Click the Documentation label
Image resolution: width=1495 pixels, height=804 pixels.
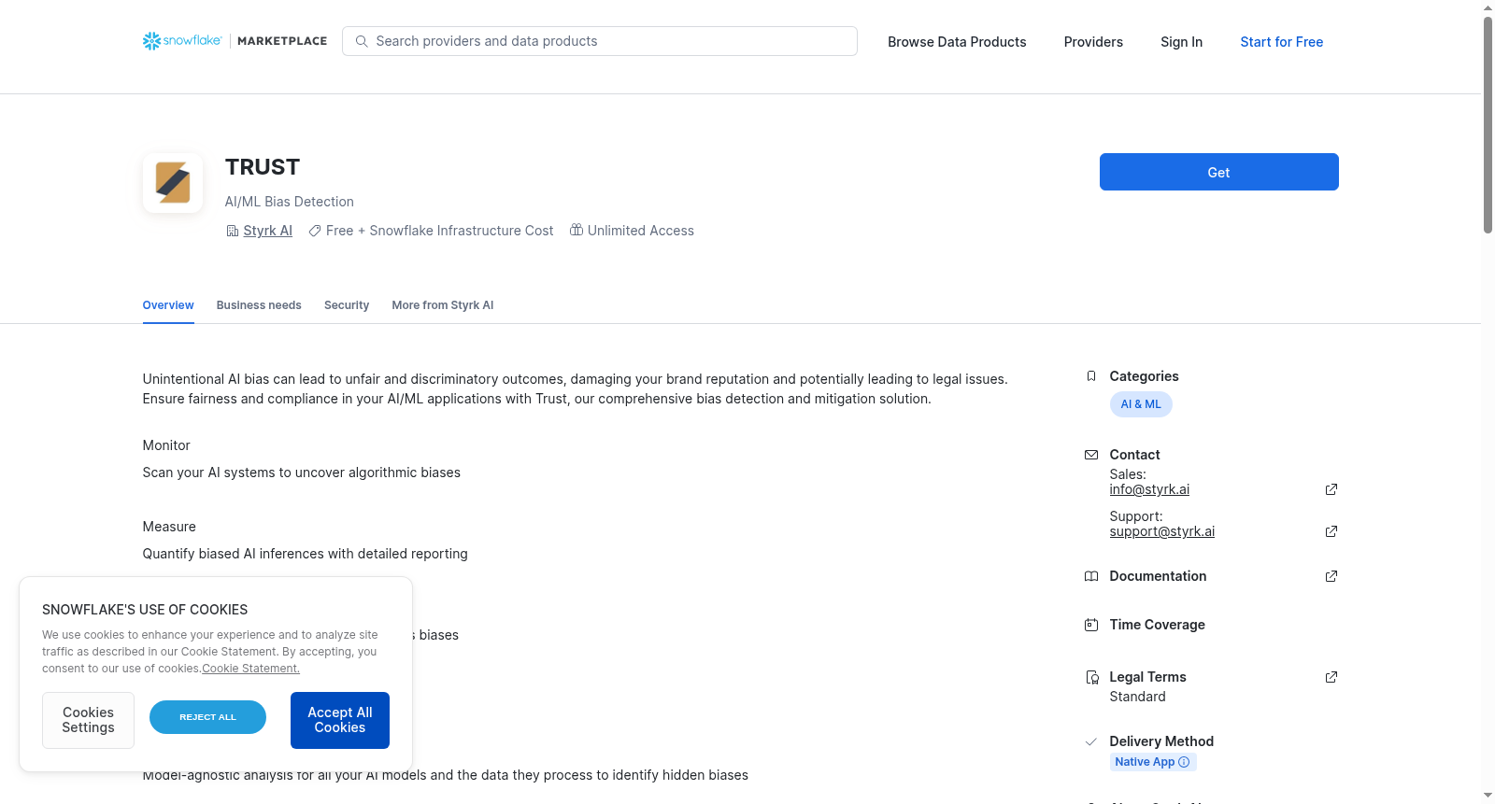1158,576
